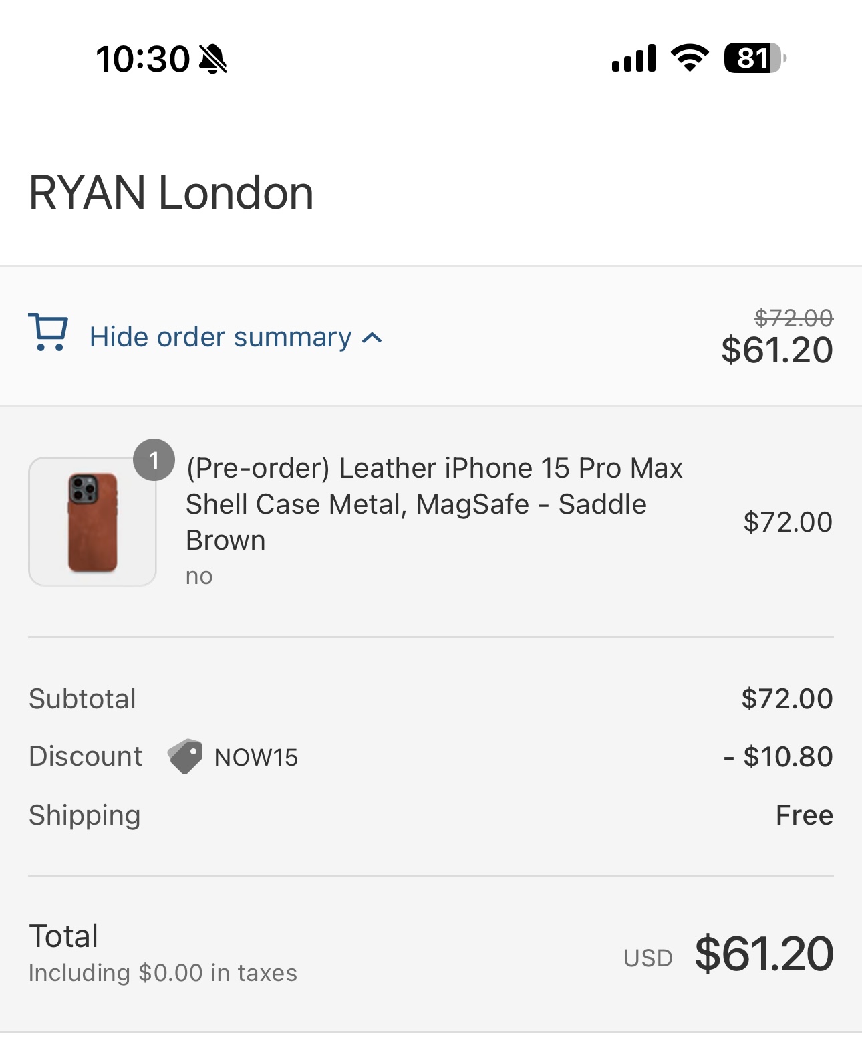862x1046 pixels.
Task: Click the Hide order summary link
Action: [x=221, y=337]
